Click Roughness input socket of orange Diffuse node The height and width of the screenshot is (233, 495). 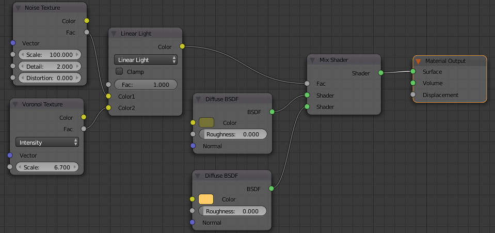[193, 211]
